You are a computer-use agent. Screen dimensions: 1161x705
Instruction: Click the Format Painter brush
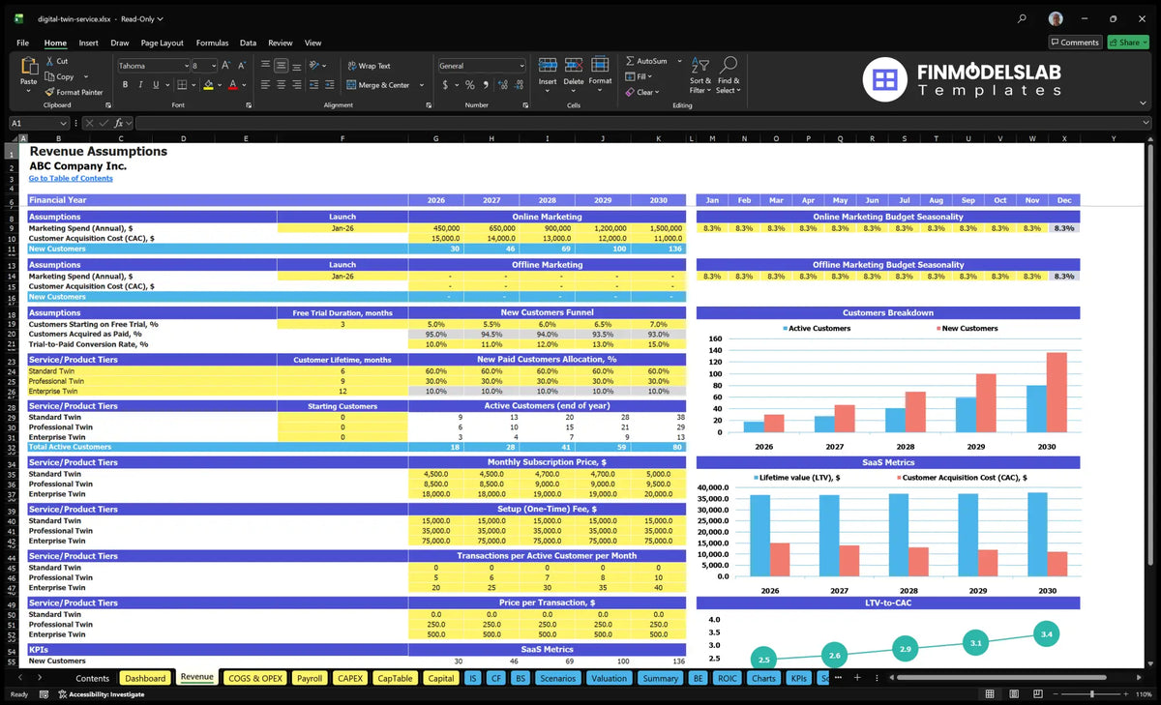(x=49, y=92)
